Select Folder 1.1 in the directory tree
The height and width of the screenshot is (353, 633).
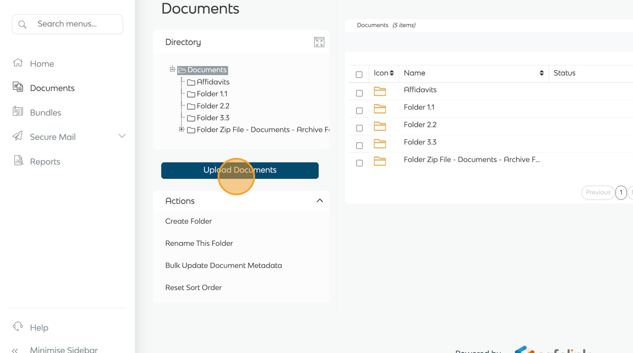point(212,94)
